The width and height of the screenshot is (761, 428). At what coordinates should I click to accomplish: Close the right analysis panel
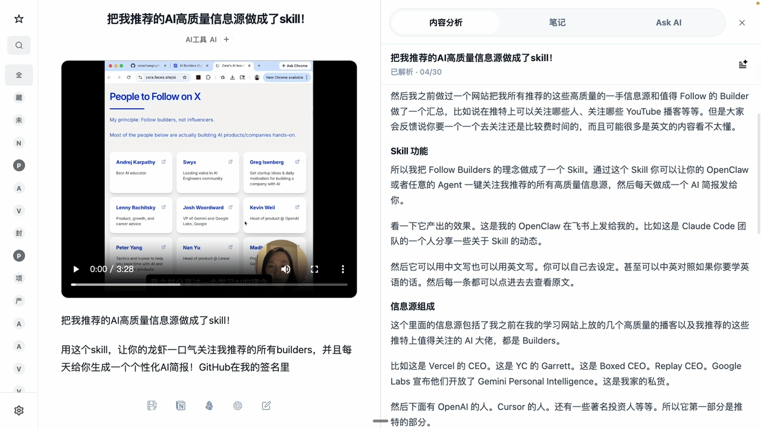(x=742, y=23)
